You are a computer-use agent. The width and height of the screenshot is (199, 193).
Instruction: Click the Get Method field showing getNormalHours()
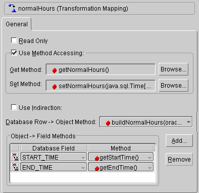click(101, 69)
